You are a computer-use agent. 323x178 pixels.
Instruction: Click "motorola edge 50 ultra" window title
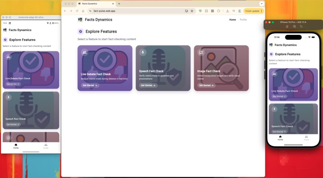[x=31, y=17]
